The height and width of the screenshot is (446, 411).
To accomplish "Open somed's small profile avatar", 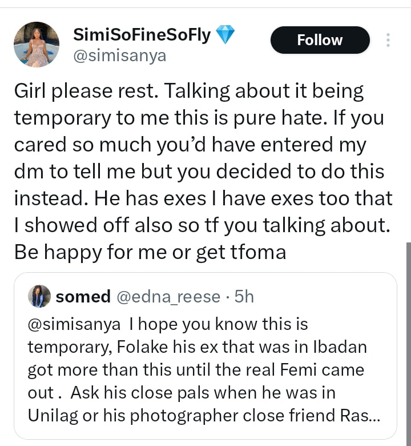I will click(x=39, y=296).
